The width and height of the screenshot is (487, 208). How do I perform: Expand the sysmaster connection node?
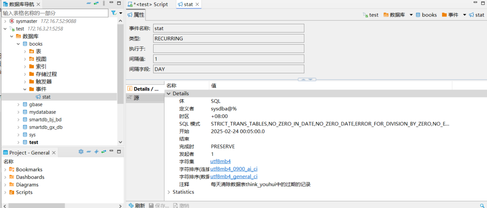[5, 21]
